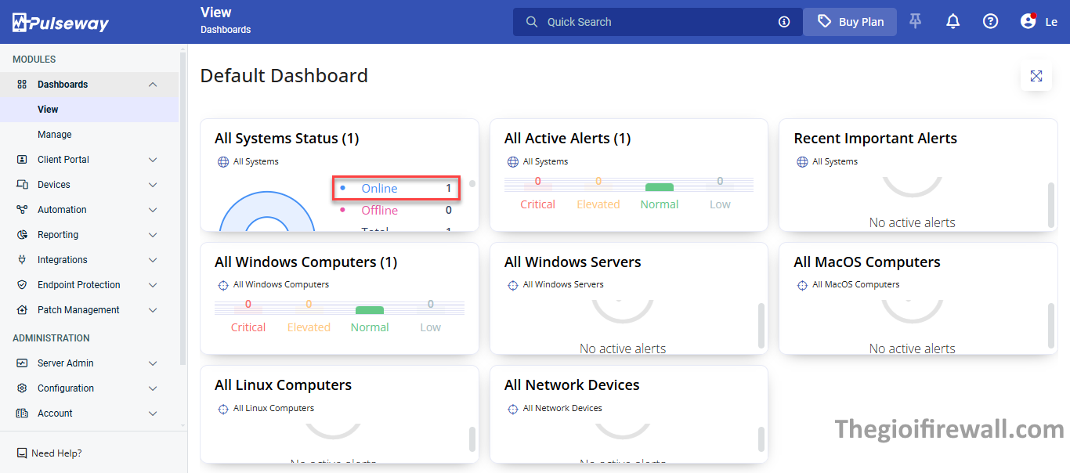Image resolution: width=1070 pixels, height=473 pixels.
Task: Expand the Patch Management section
Action: tap(153, 310)
